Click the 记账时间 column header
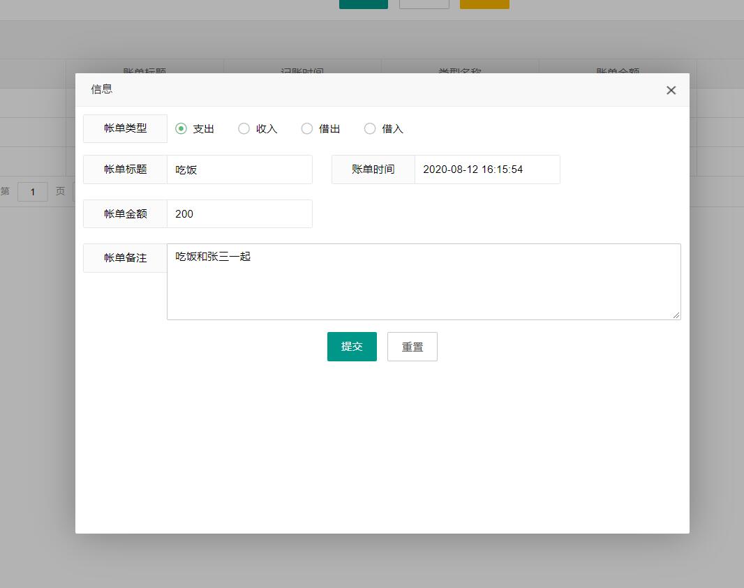744x588 pixels. pyautogui.click(x=303, y=72)
